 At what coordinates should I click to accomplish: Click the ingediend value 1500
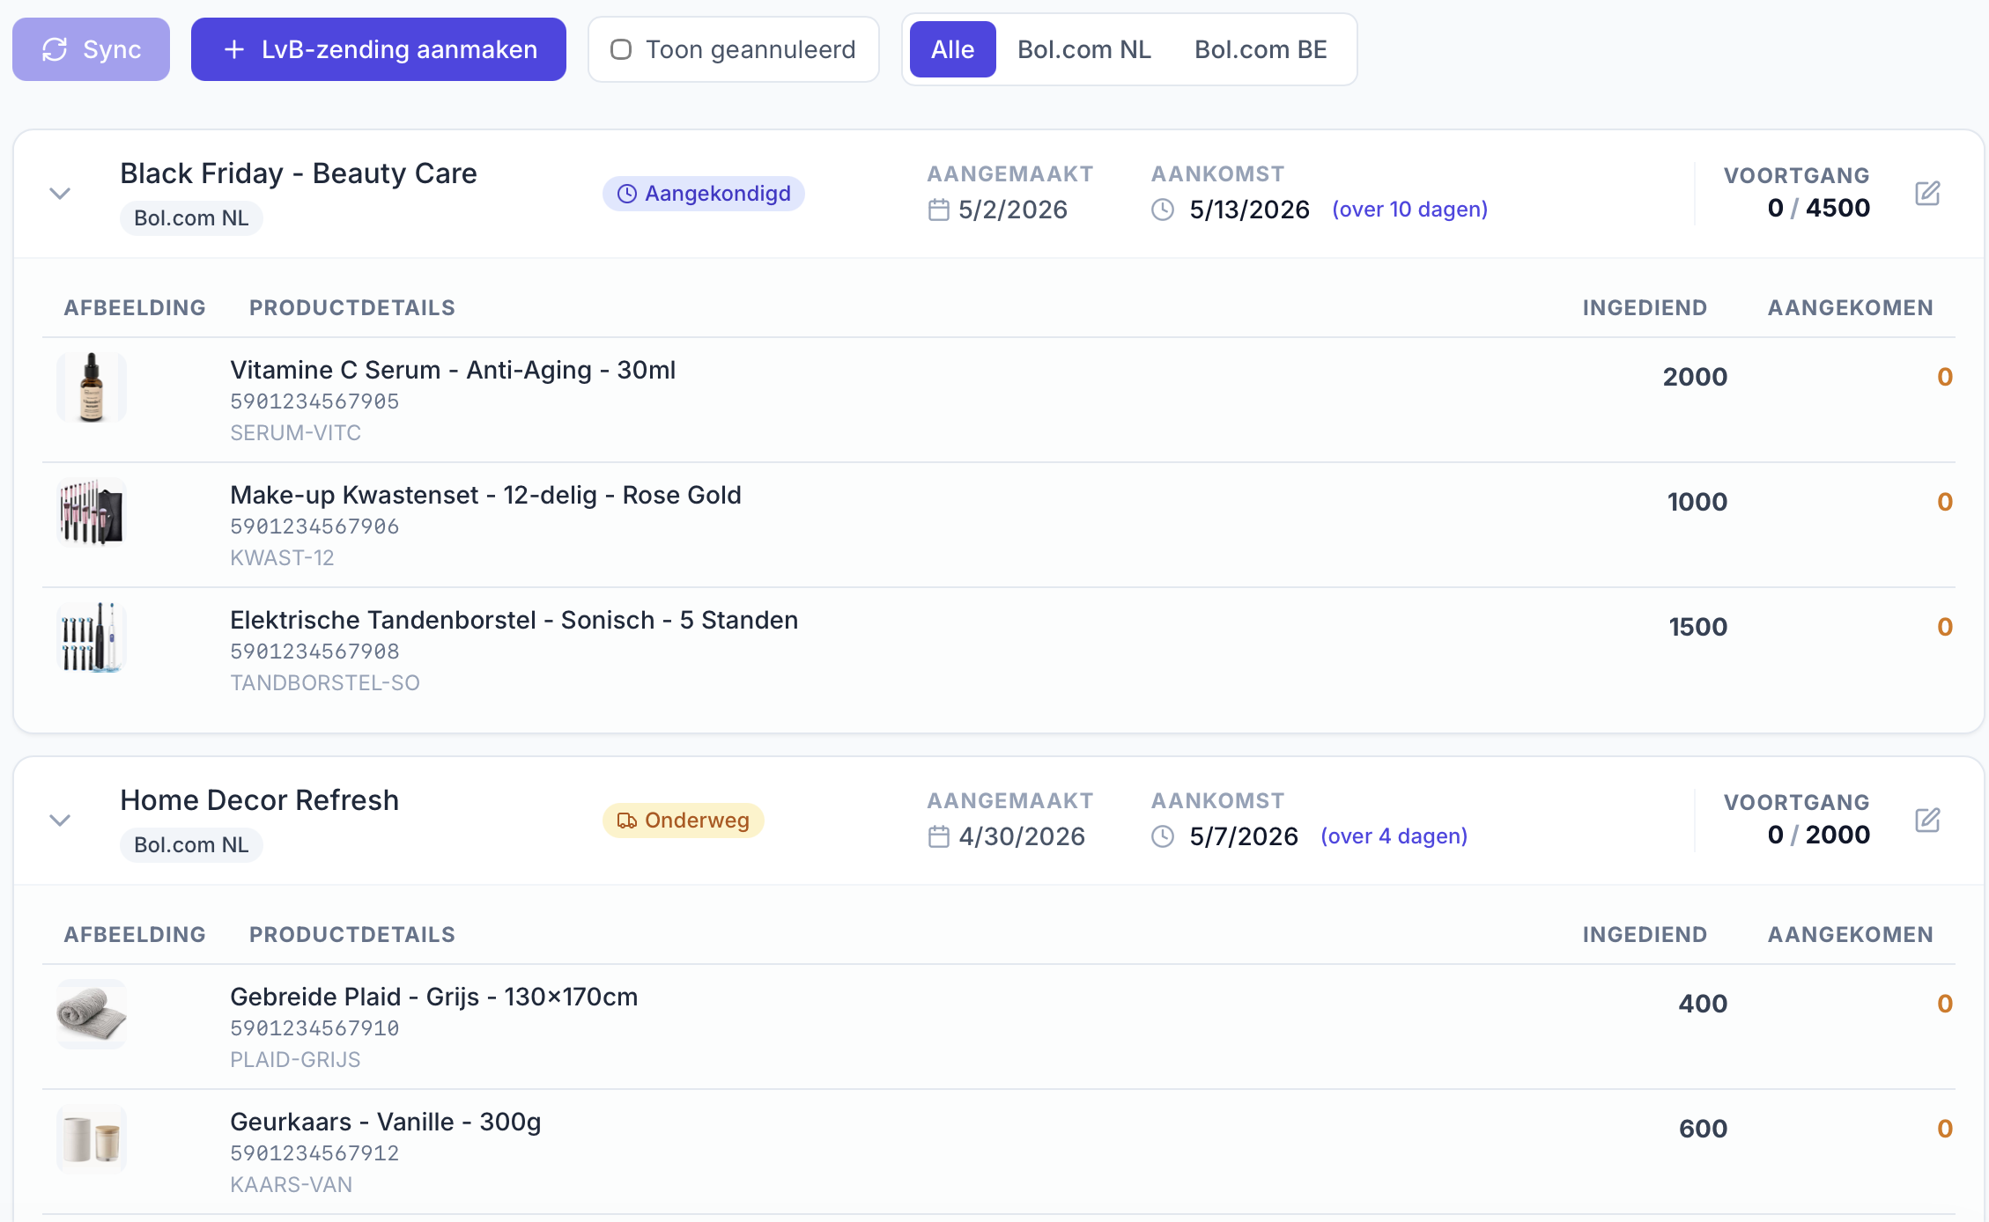1698,627
